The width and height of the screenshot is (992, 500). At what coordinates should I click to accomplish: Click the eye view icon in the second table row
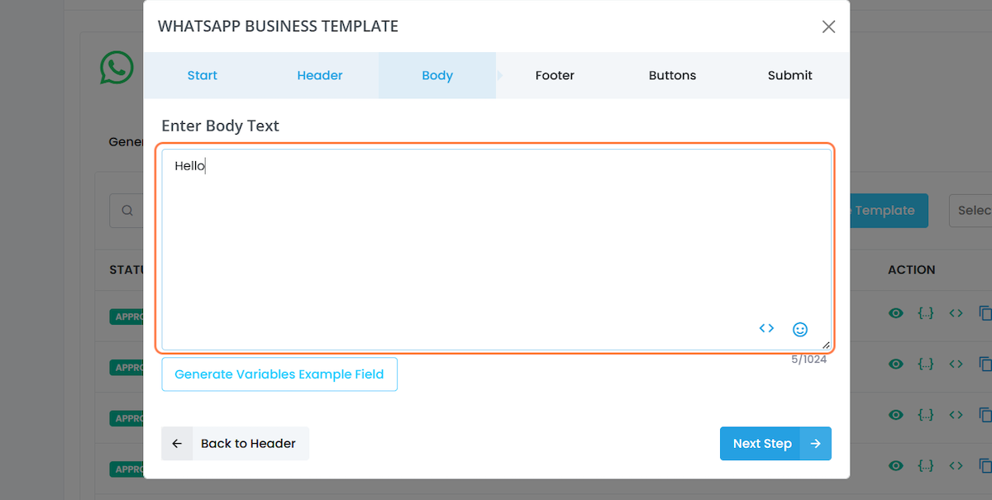point(895,364)
